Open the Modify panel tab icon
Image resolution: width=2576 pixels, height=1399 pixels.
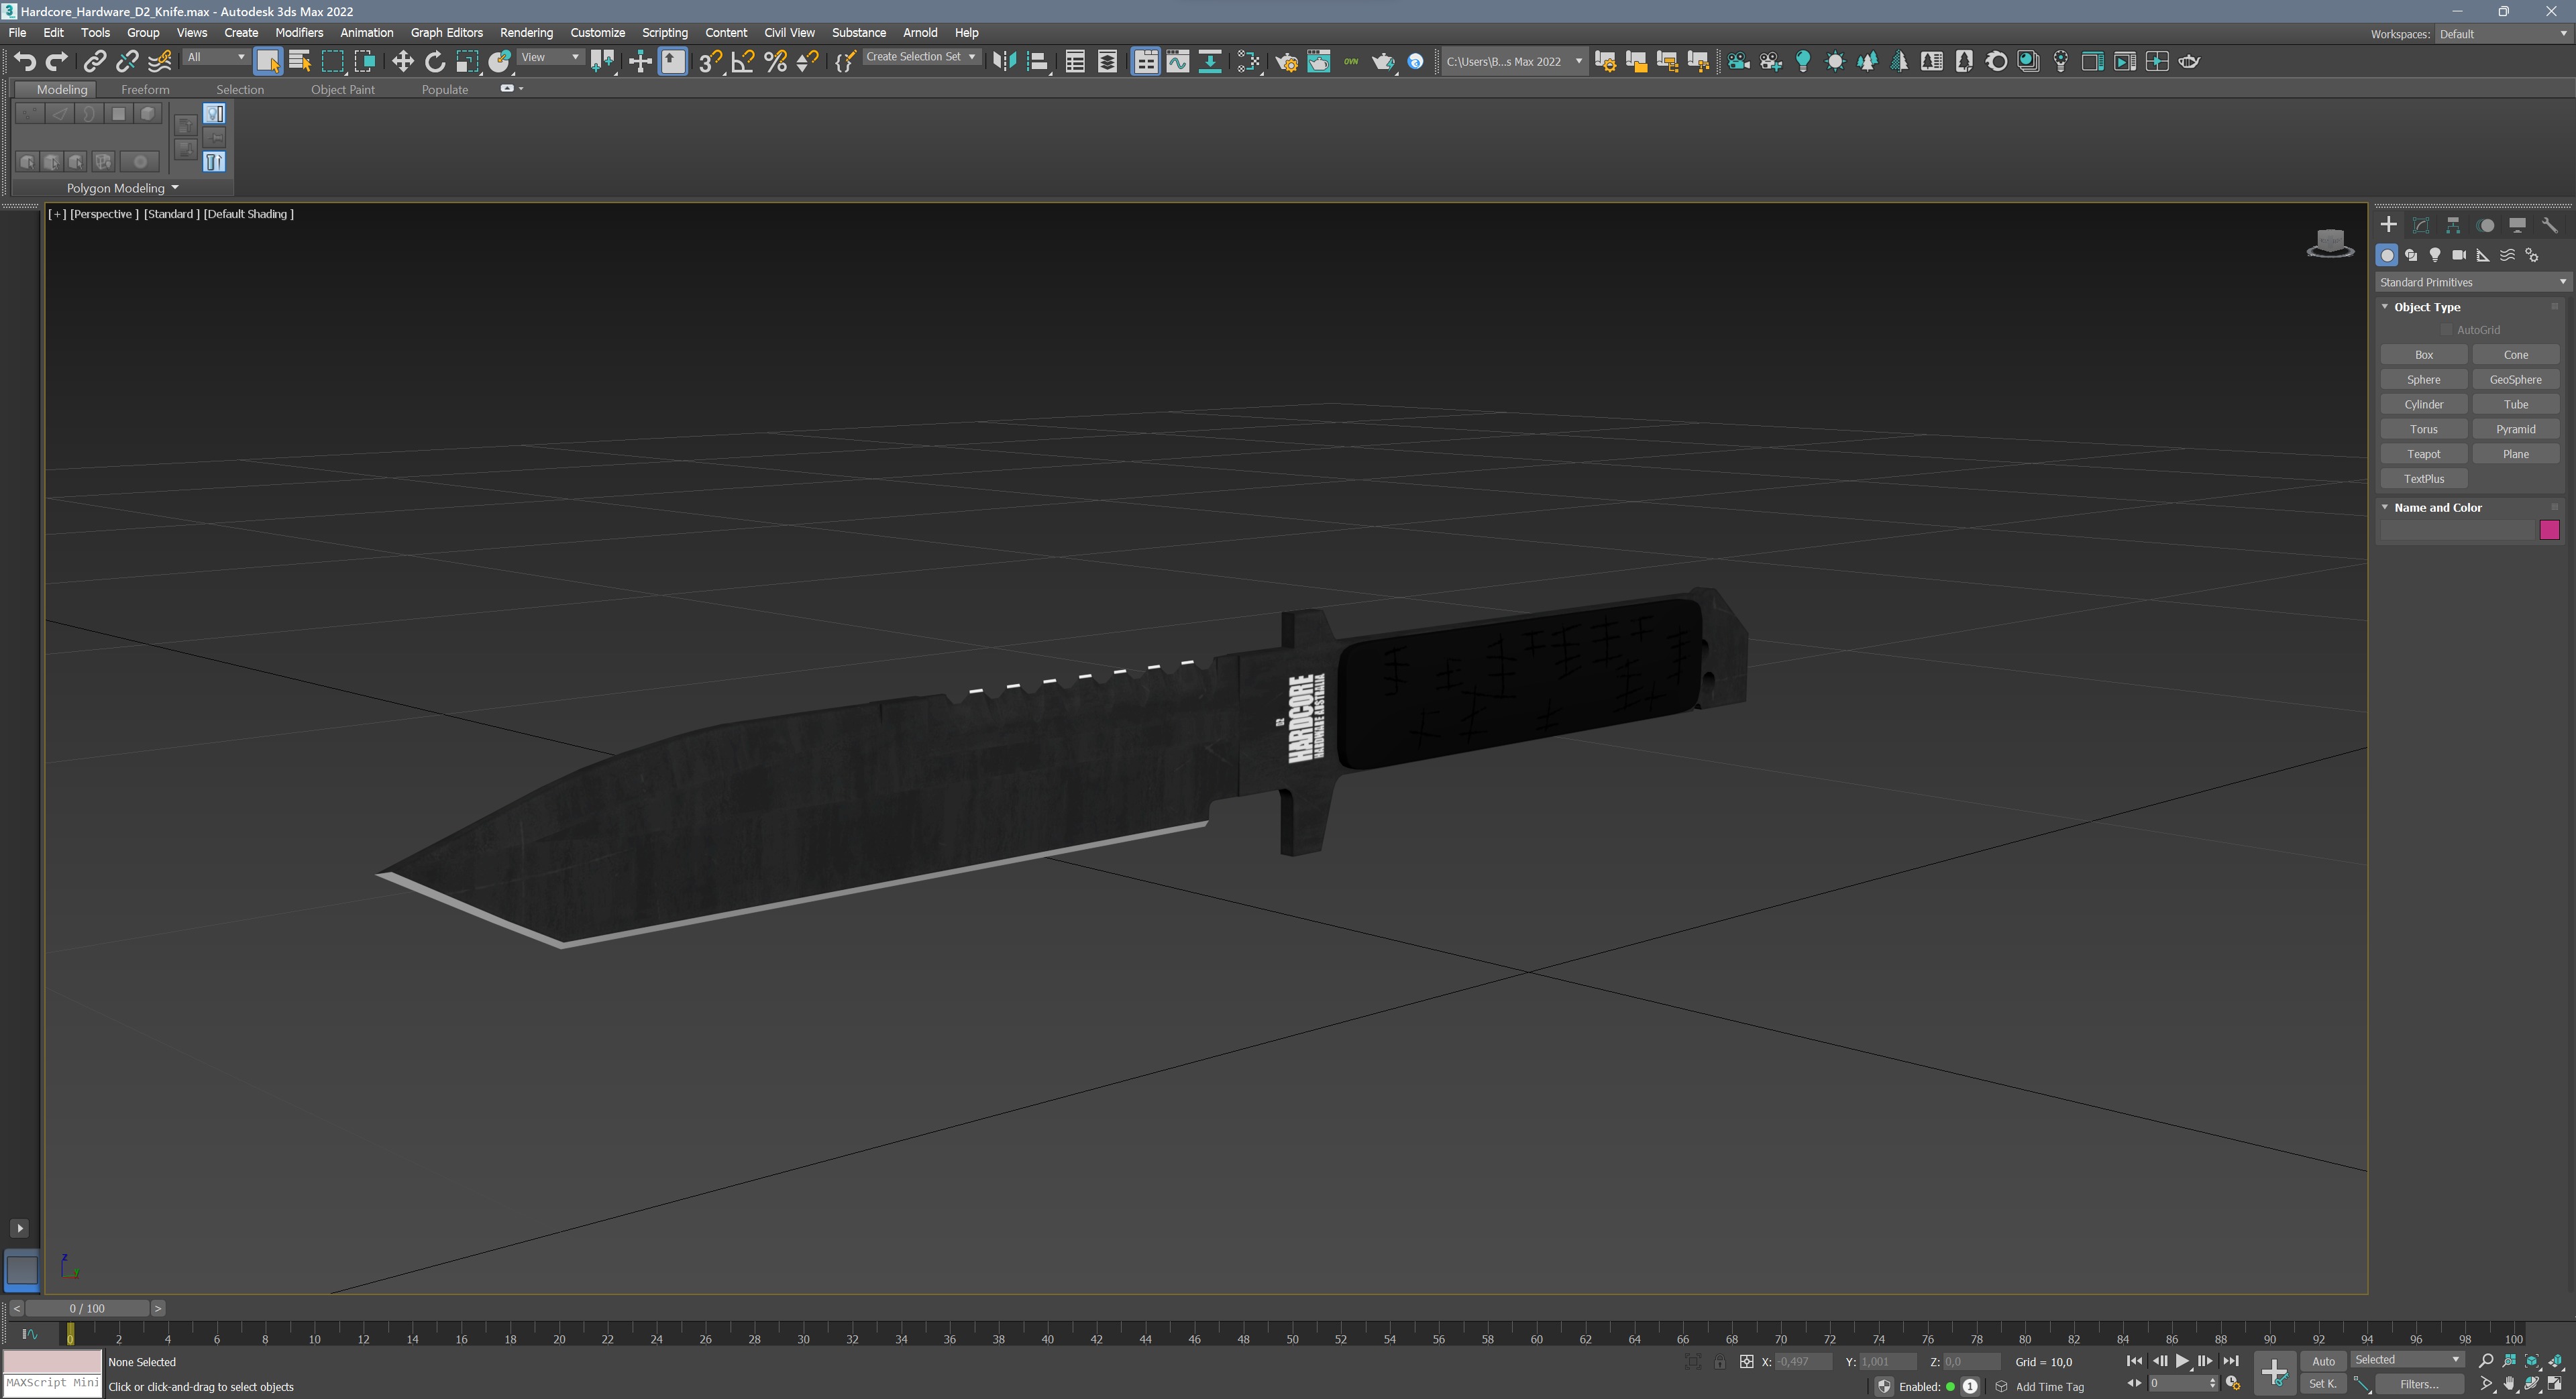pyautogui.click(x=2421, y=225)
